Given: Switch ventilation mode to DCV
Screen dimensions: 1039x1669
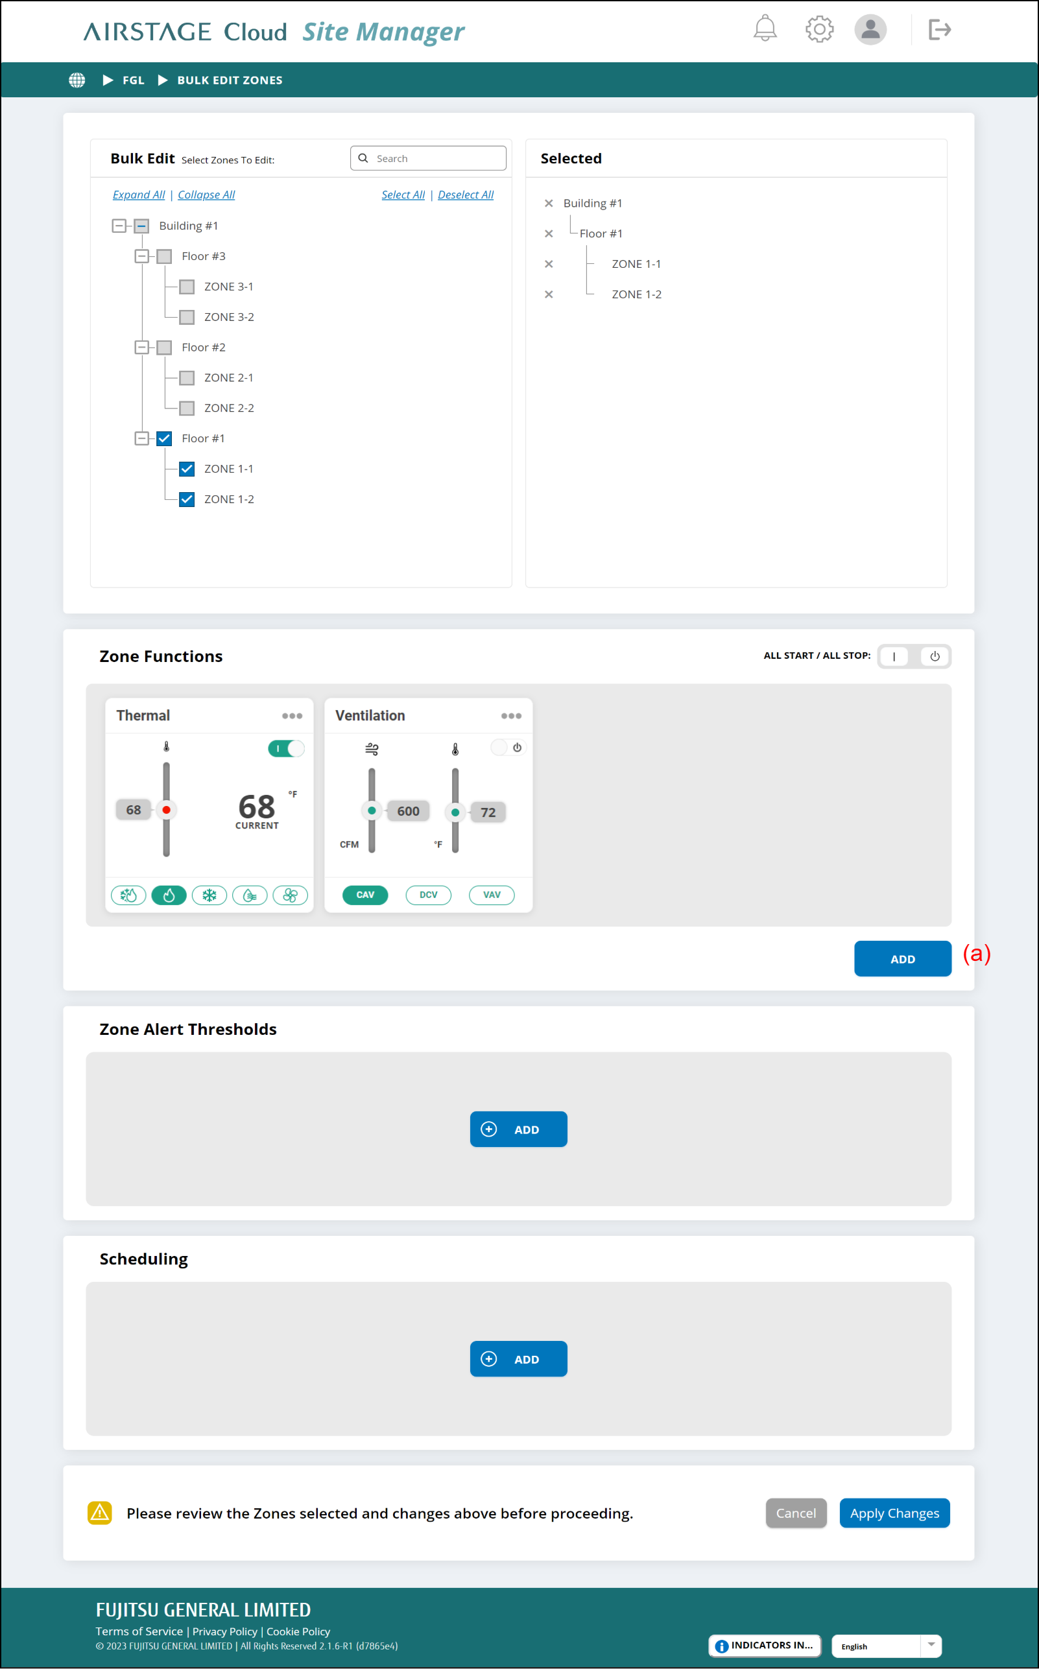Looking at the screenshot, I should 428,895.
